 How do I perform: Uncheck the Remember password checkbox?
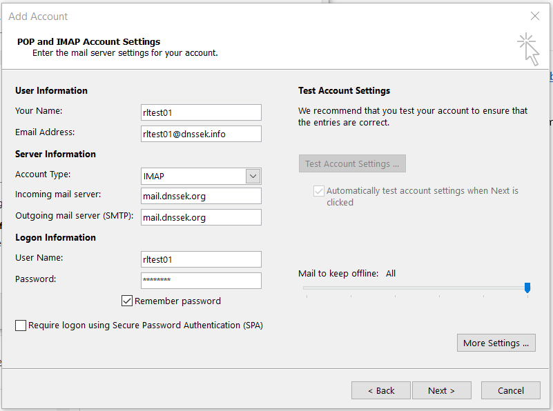pyautogui.click(x=126, y=301)
